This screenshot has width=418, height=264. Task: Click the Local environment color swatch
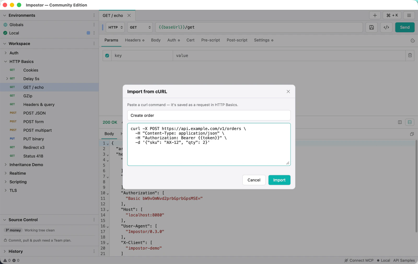(88, 33)
